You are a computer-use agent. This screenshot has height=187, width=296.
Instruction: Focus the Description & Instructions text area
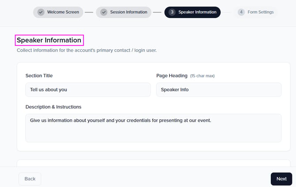coord(153,128)
